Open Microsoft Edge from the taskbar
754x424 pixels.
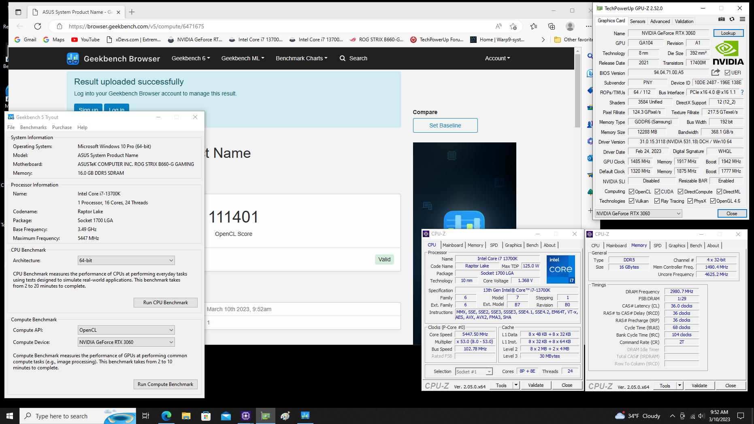(166, 416)
